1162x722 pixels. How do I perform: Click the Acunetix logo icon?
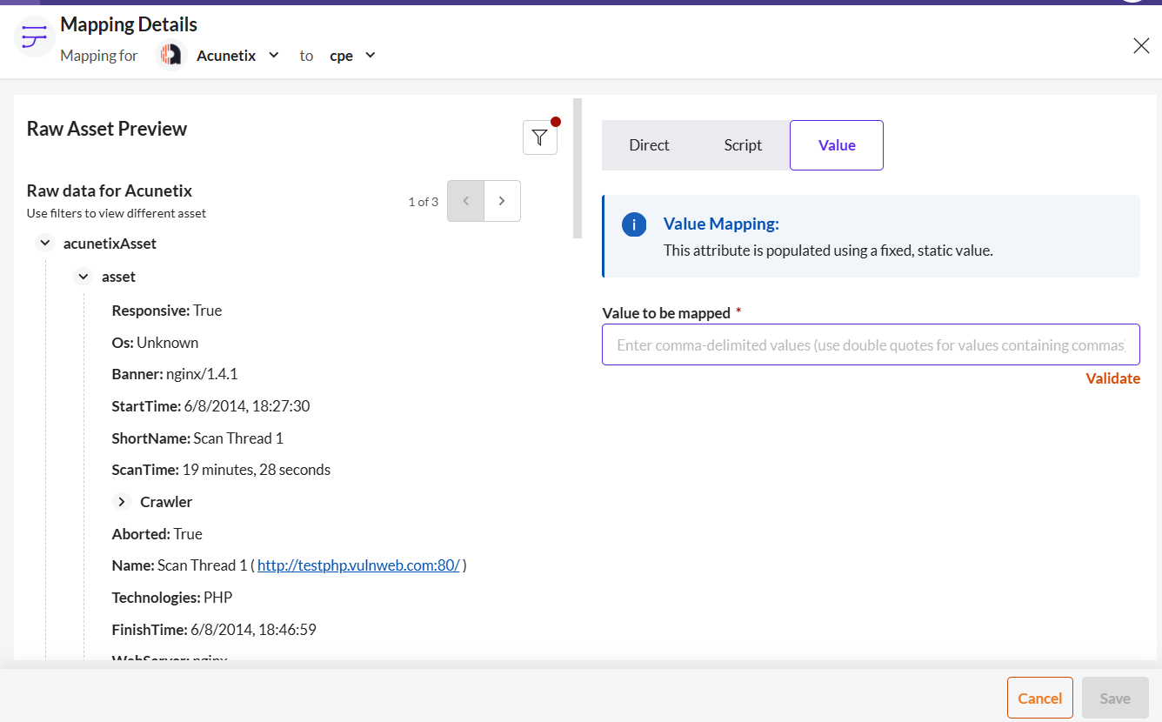click(171, 55)
